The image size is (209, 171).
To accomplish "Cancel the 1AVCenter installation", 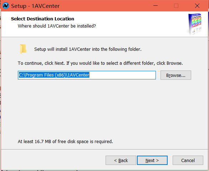I will tap(188, 160).
